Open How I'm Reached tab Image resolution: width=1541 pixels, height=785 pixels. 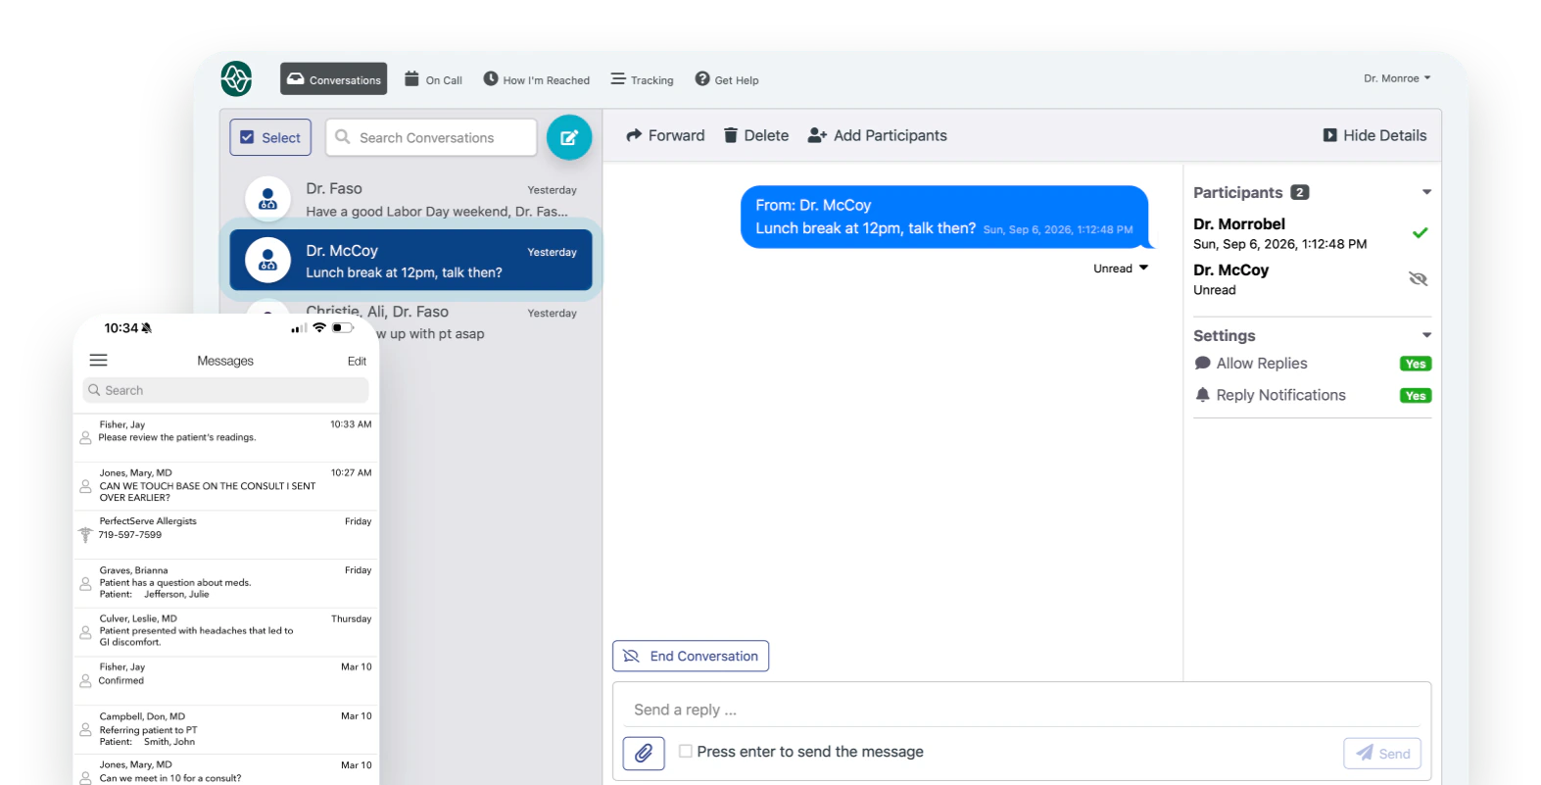pos(536,79)
